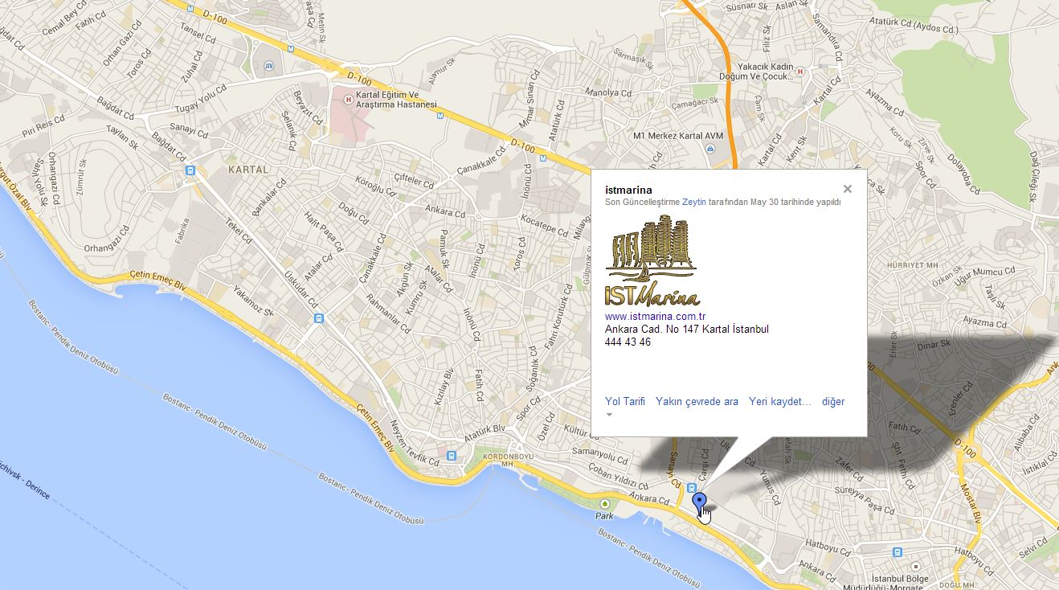The height and width of the screenshot is (590, 1059).
Task: Click the Çifteler Cd street label
Action: [414, 180]
